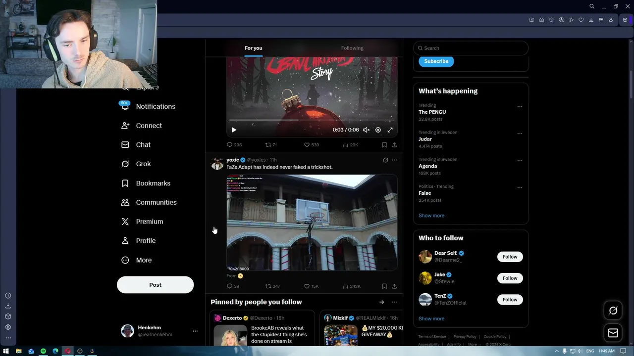This screenshot has width=634, height=356.
Task: Open account menu dots next to Henkehm
Action: point(195,331)
